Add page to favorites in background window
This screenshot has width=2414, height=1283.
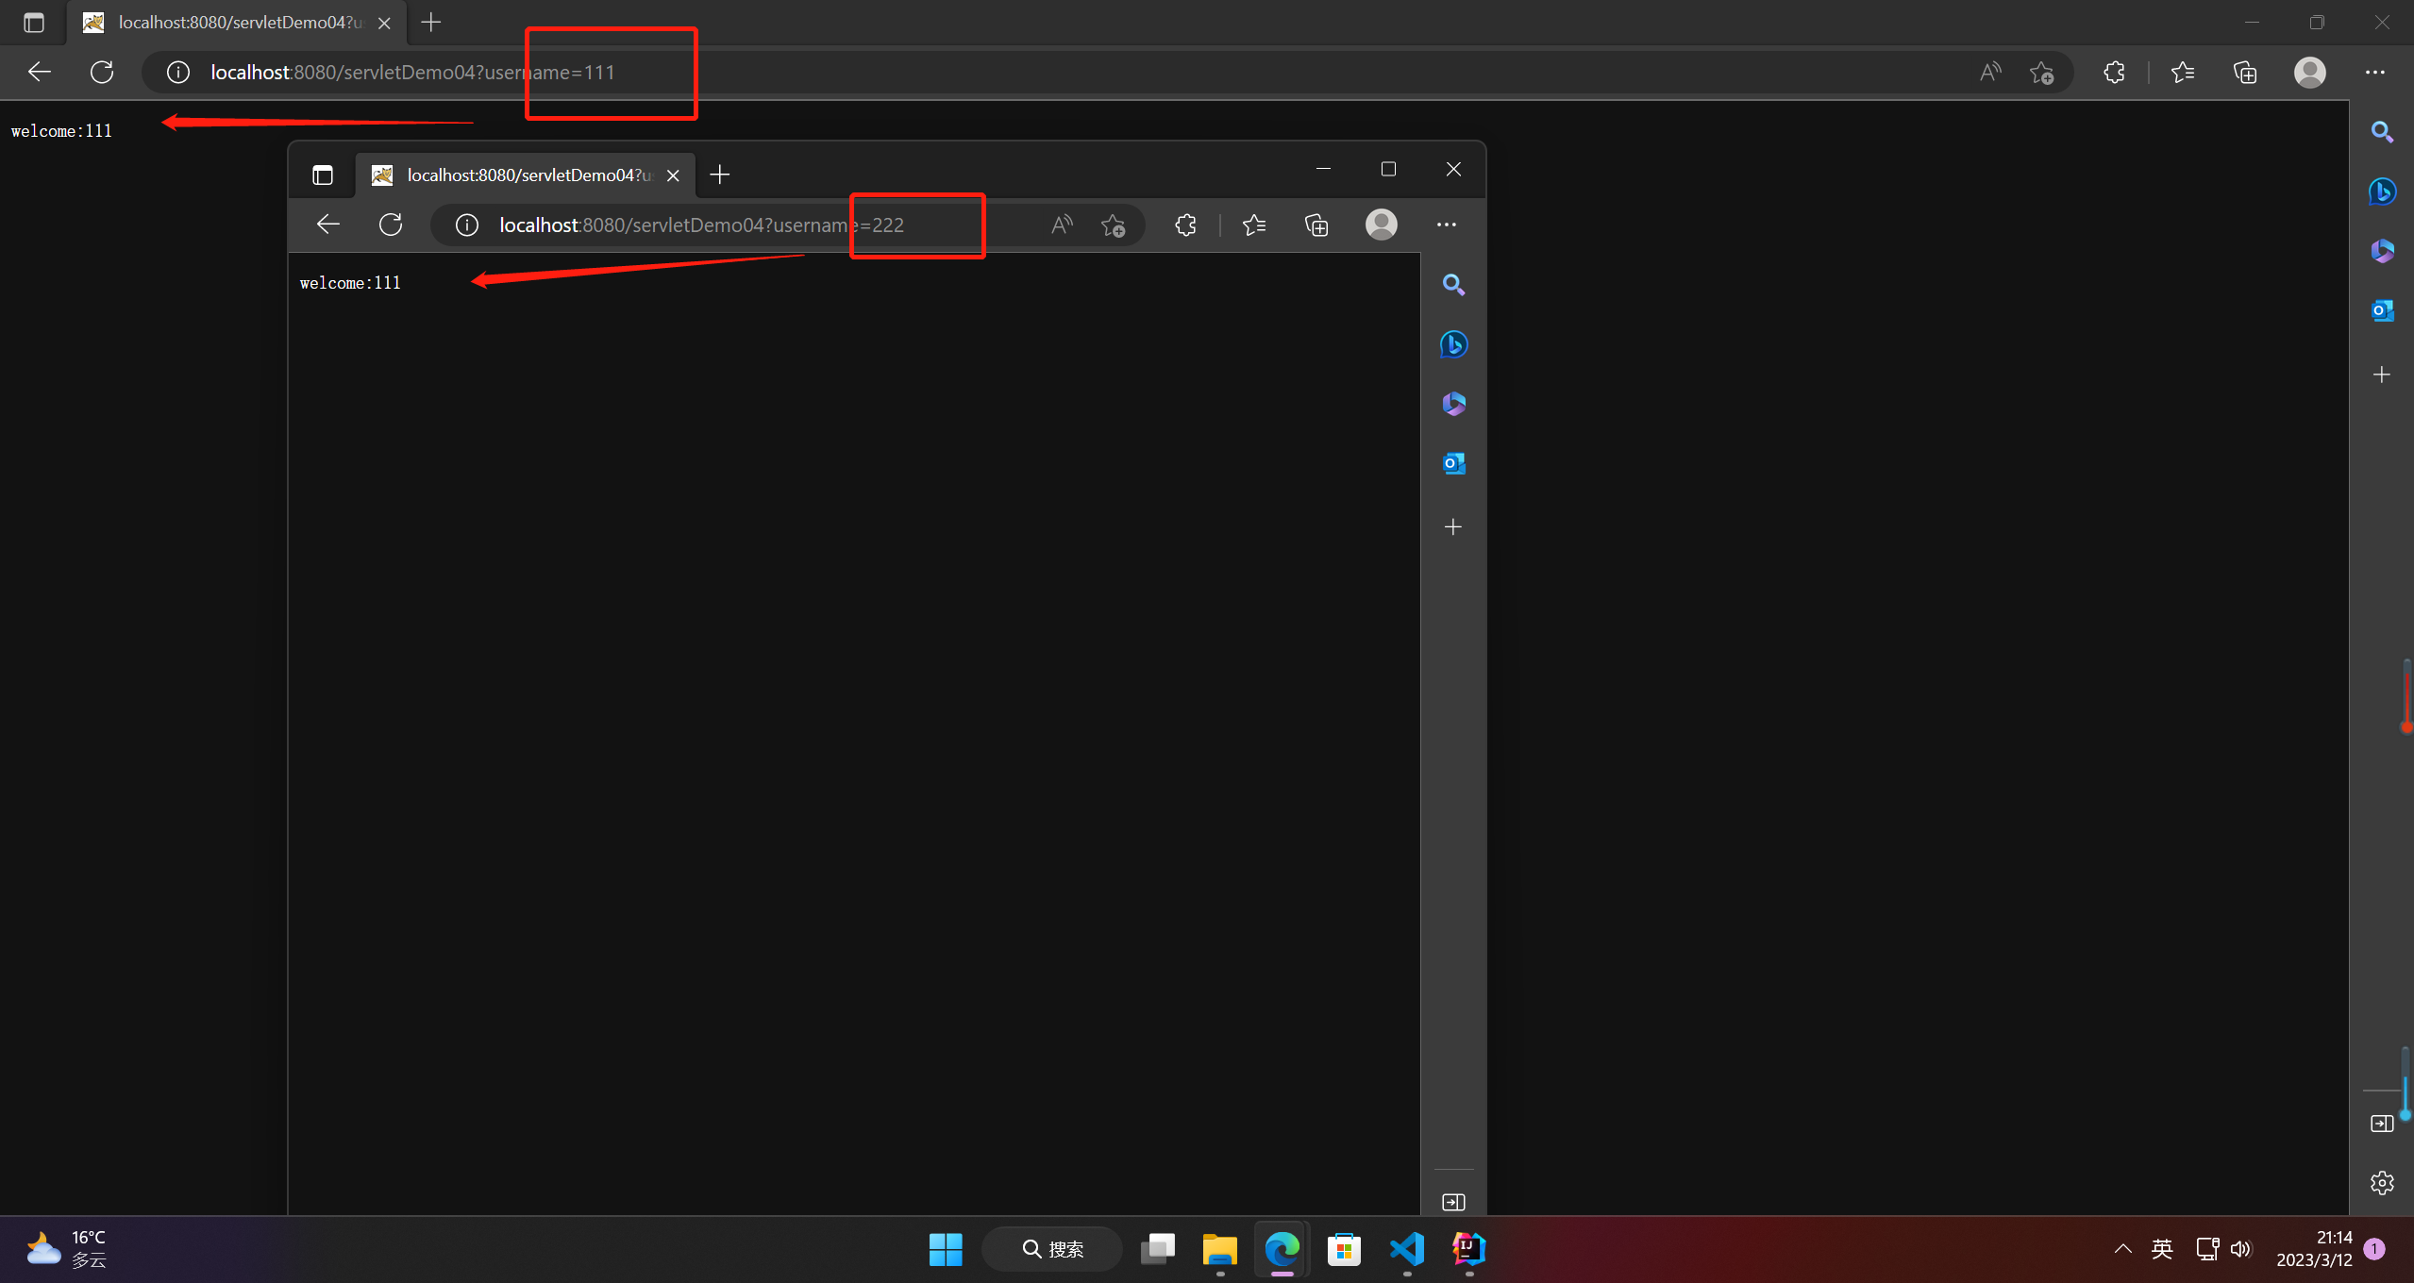point(2042,72)
